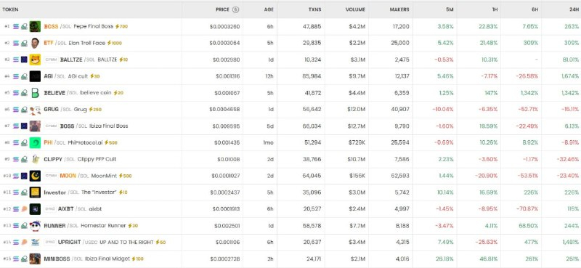Screen dimensions: 581x268
Task: Click the 700 boost badge on Pepe Final Boss
Action: click(121, 27)
